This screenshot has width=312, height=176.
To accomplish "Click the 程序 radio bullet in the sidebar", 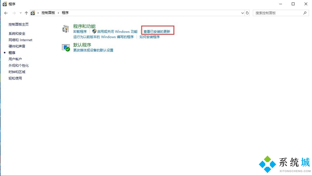I will (4, 53).
